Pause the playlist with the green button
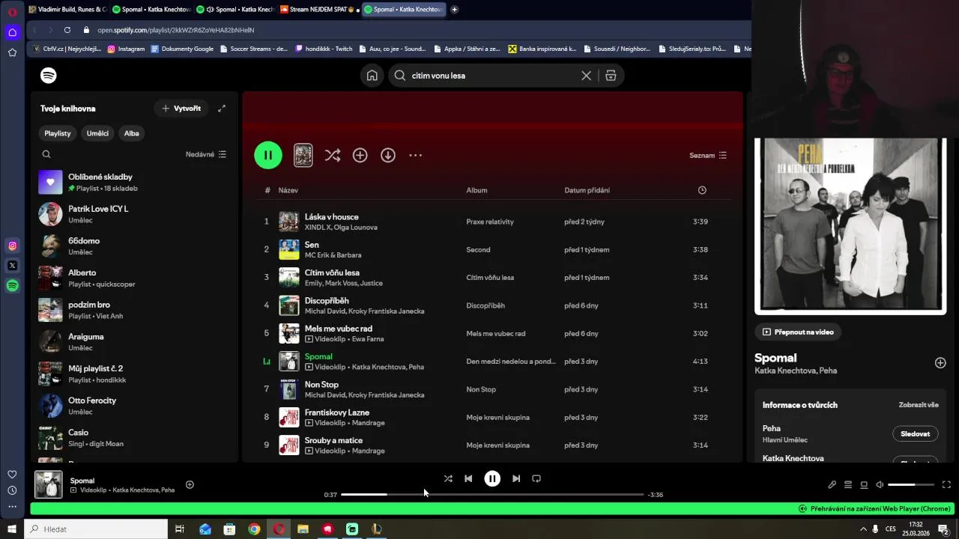This screenshot has height=539, width=959. pos(268,155)
